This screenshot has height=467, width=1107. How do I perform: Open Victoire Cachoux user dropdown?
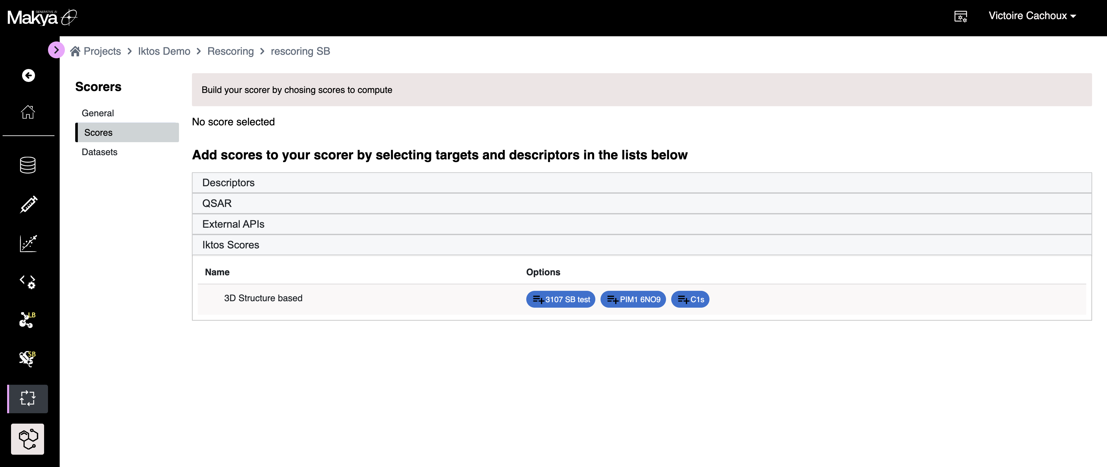[x=1032, y=16]
